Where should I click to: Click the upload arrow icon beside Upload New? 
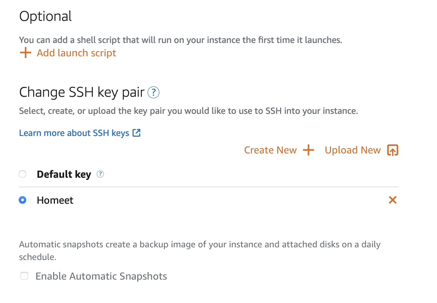(393, 150)
